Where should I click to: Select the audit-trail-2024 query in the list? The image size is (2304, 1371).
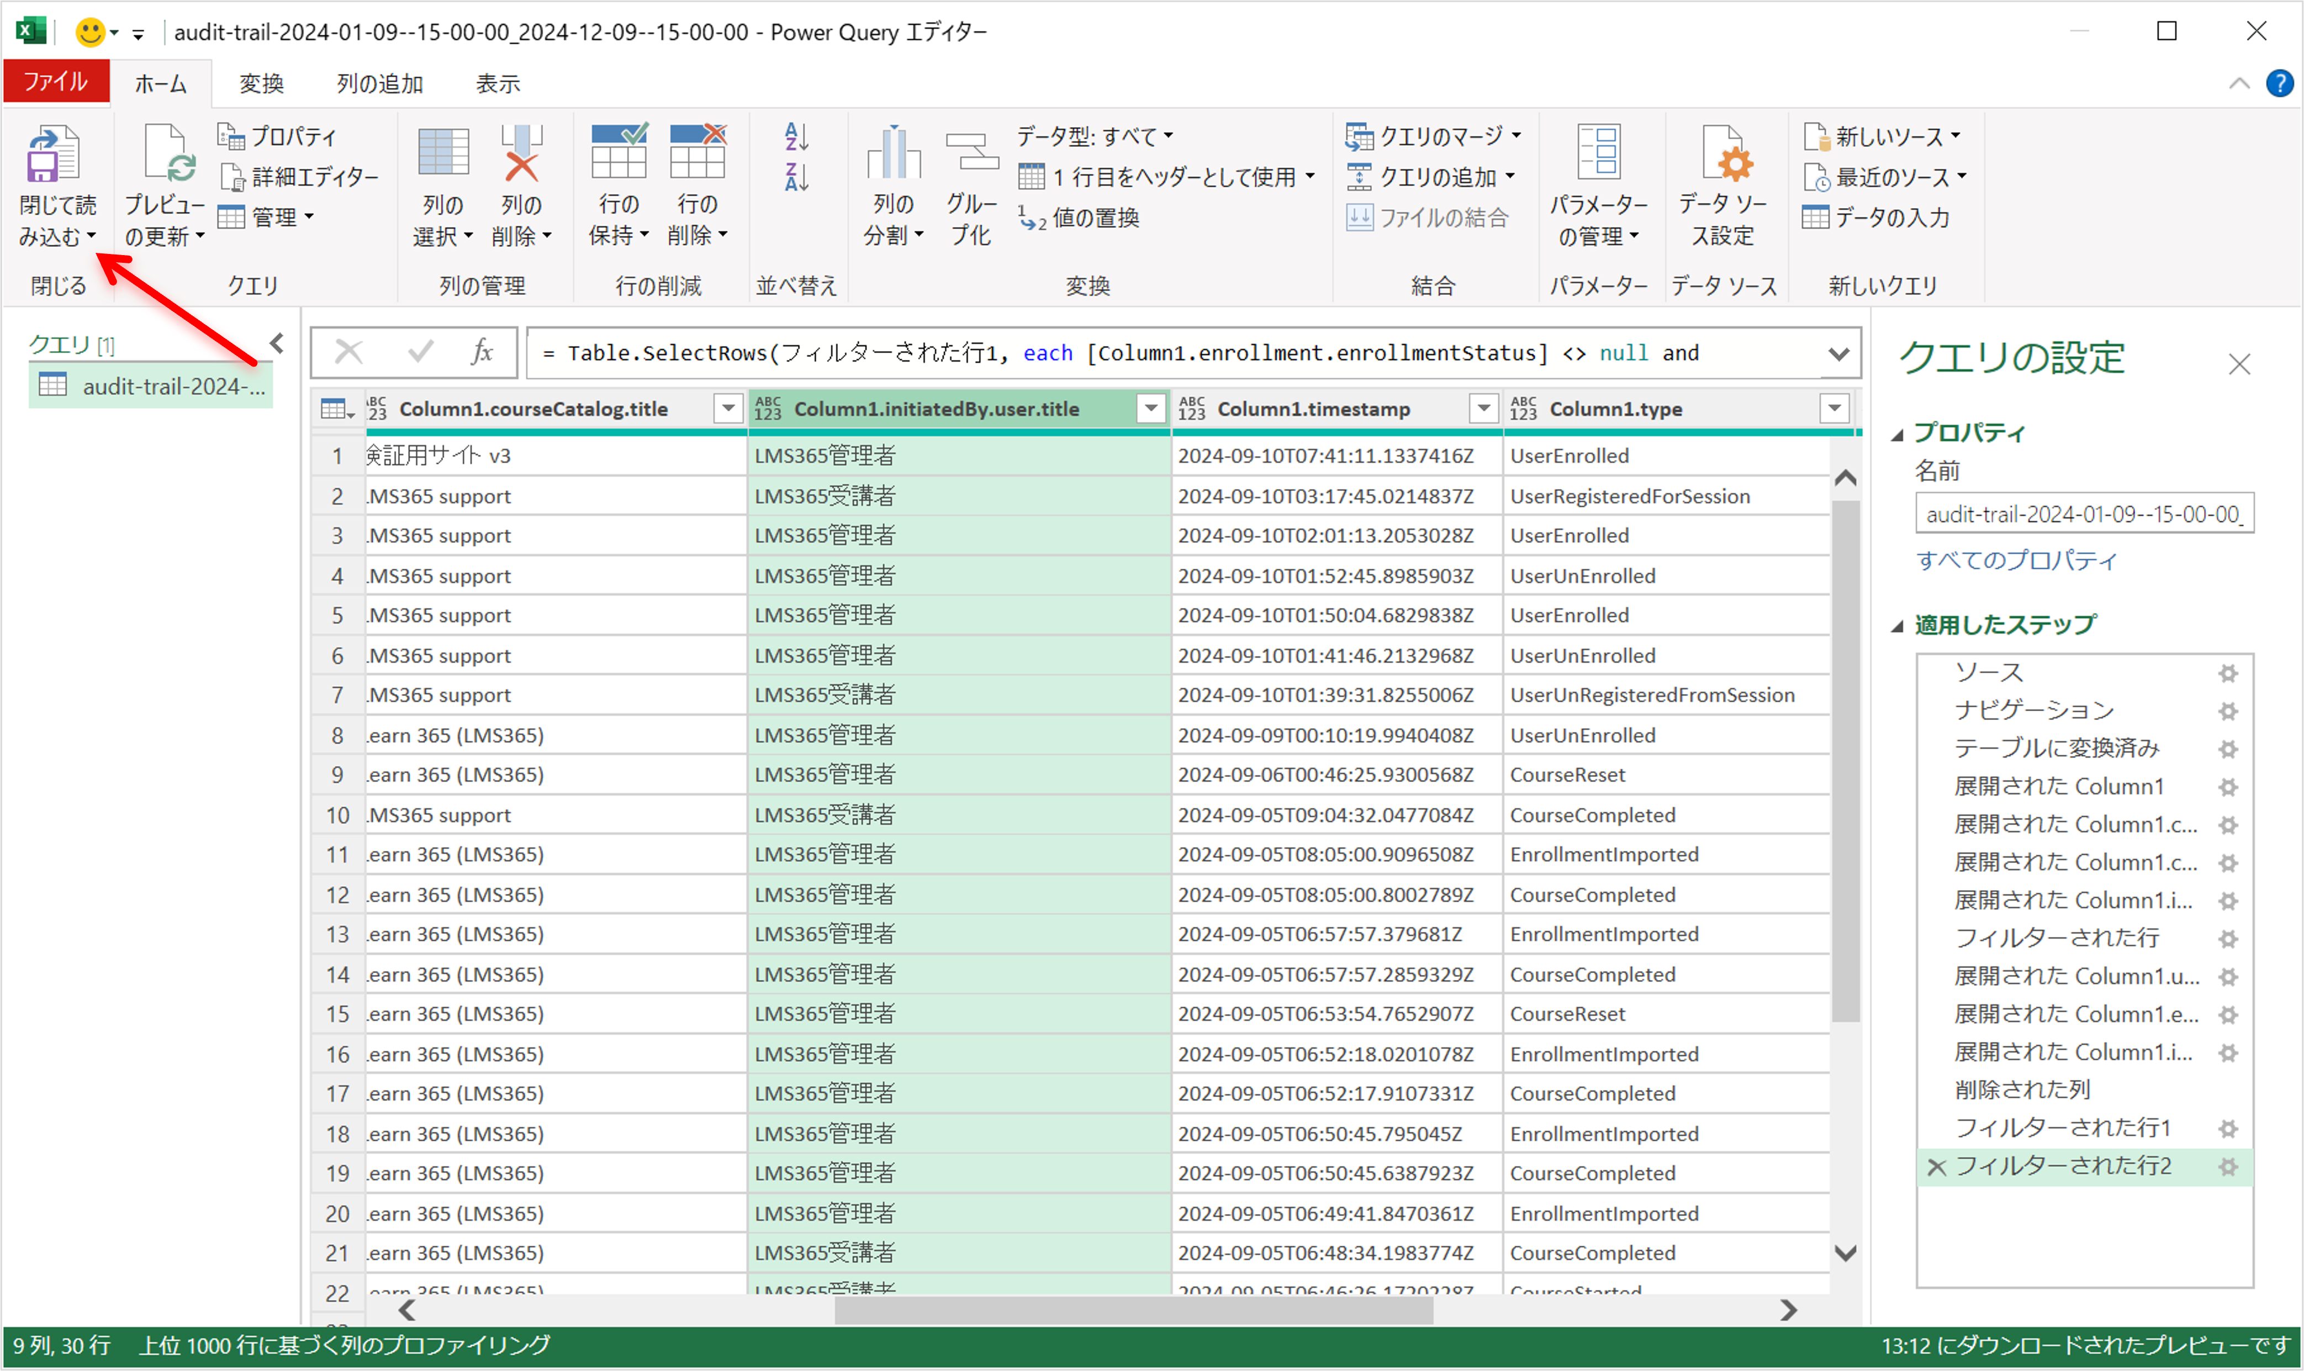[151, 386]
